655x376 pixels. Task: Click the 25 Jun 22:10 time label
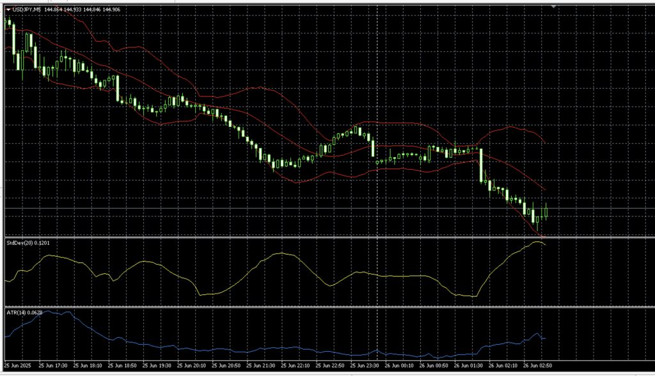295,365
